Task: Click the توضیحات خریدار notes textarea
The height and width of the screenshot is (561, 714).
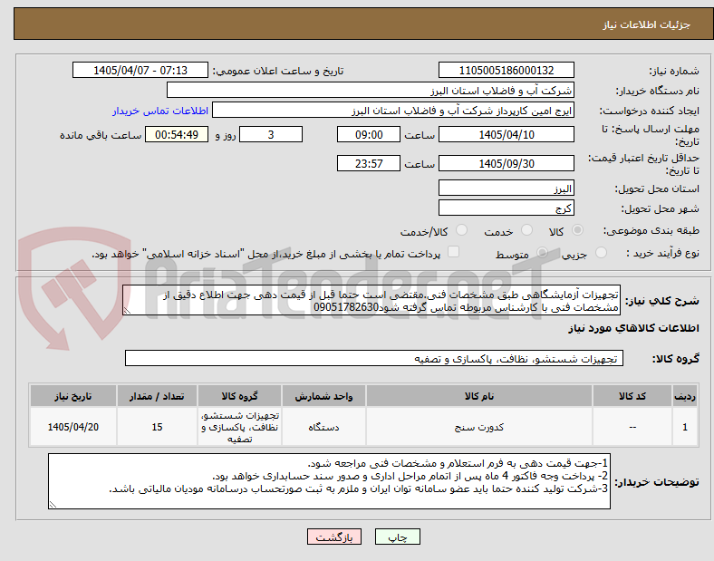Action: (x=329, y=481)
